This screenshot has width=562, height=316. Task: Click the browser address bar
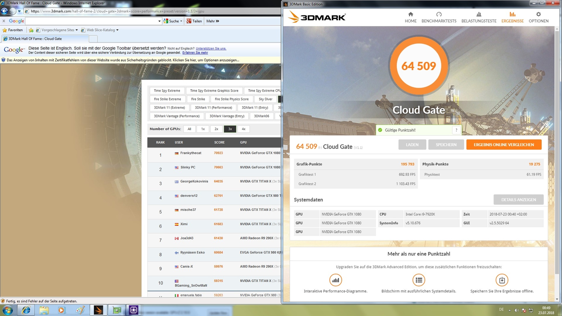tap(152, 11)
